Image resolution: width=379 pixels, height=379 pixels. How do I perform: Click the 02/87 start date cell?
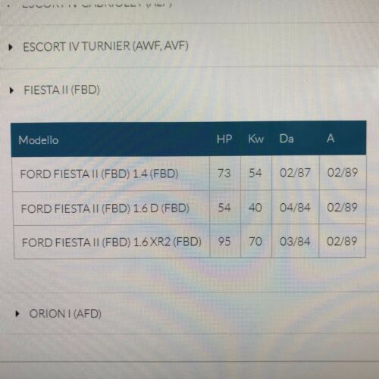point(296,173)
